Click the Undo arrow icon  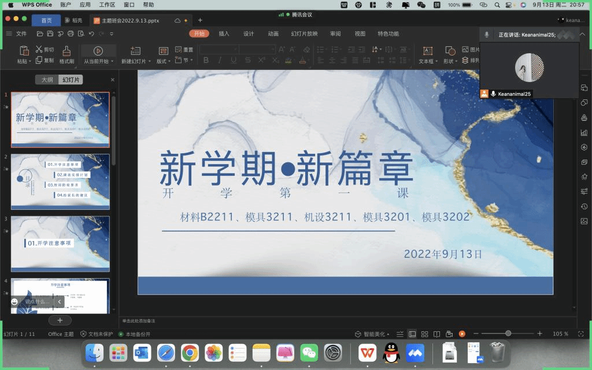coord(91,34)
